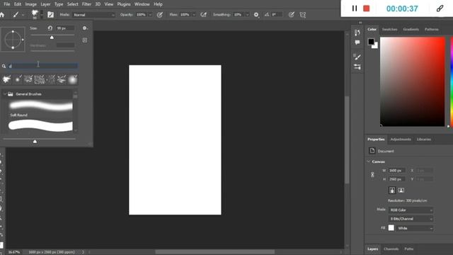Switch to the Libraries tab
453x255 pixels.
(x=424, y=140)
